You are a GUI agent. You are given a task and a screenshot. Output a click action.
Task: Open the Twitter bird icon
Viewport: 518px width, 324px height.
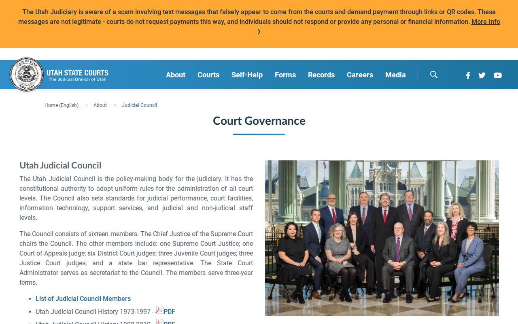[x=482, y=75]
